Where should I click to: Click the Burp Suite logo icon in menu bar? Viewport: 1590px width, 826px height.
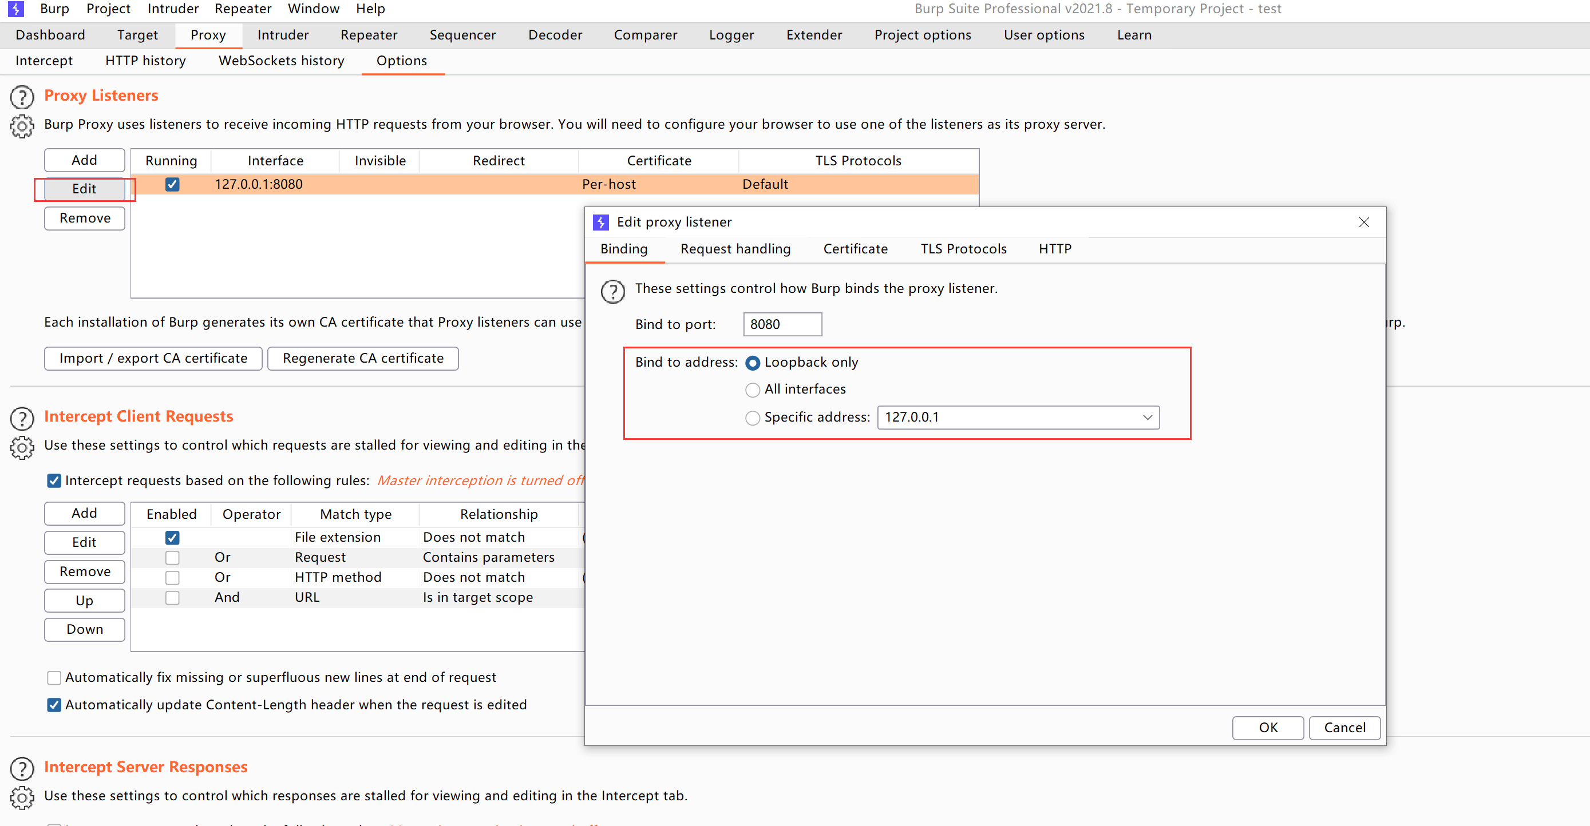pos(15,9)
